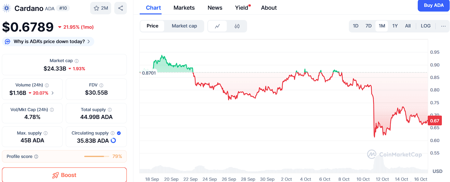Click the share icon button
450x182 pixels.
tap(121, 8)
